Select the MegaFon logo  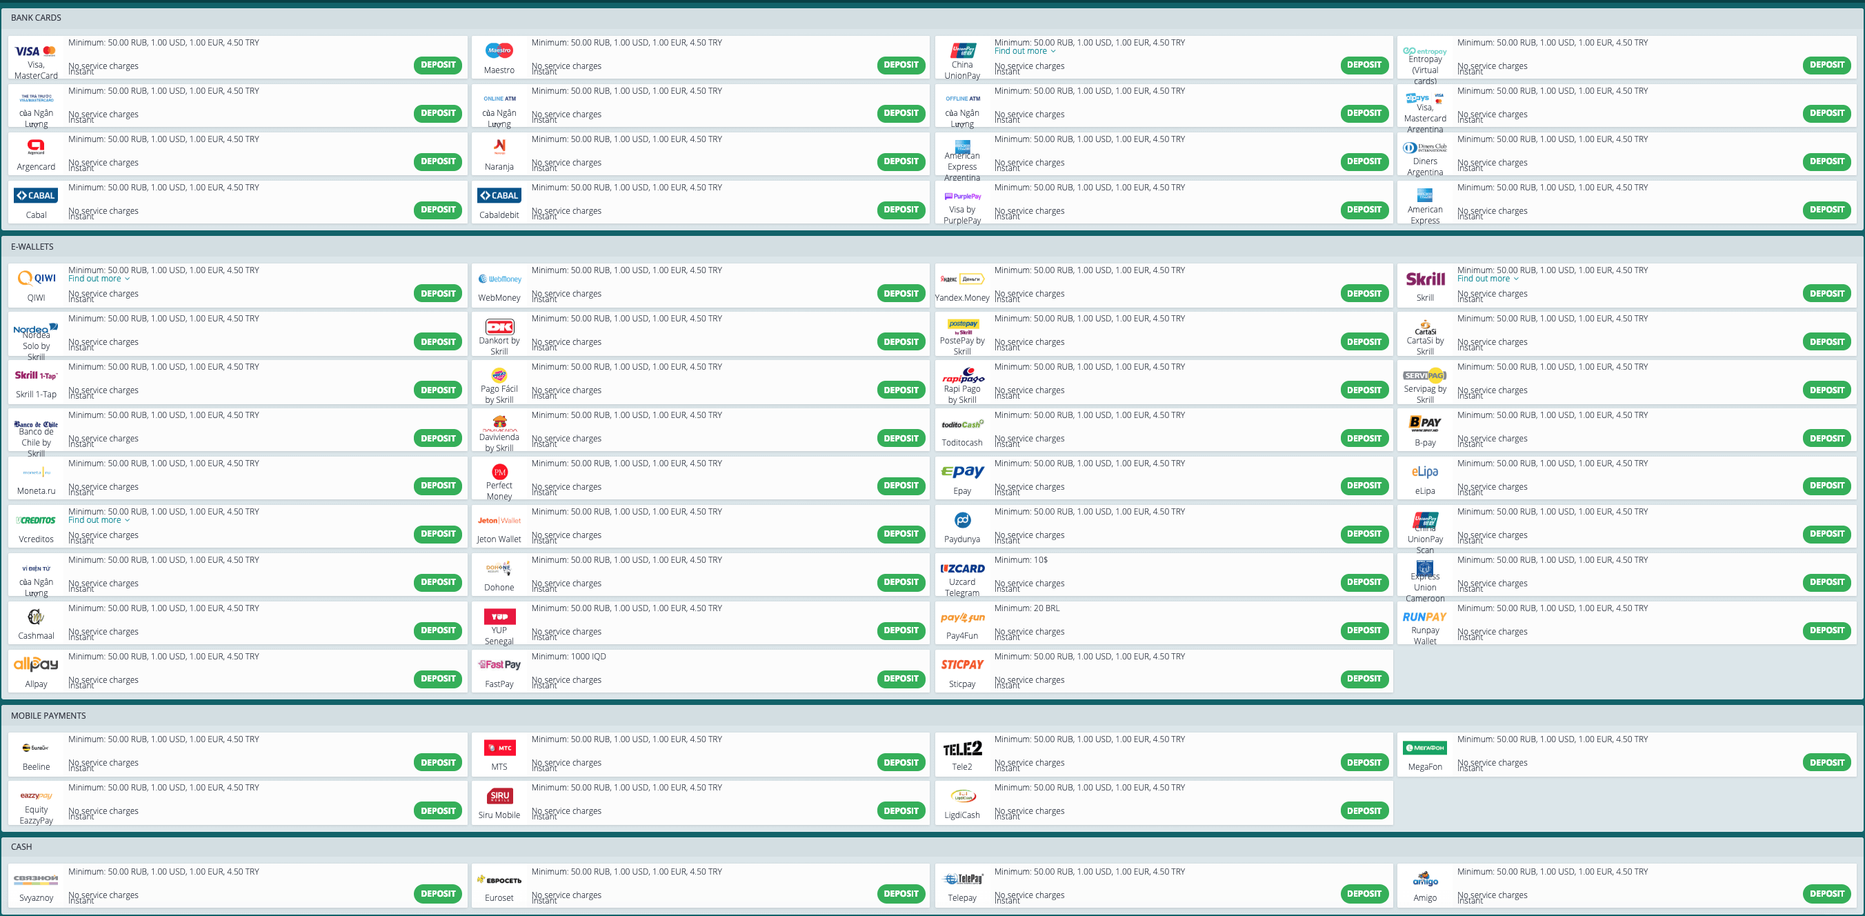(1425, 747)
